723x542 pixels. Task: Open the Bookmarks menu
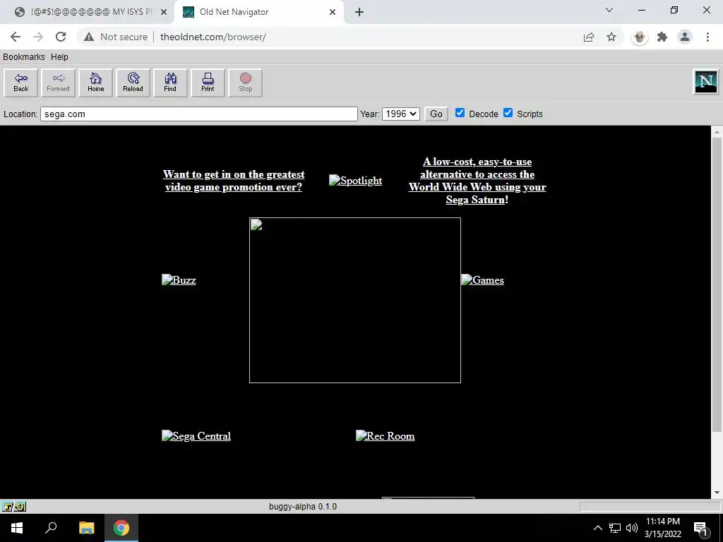(x=24, y=56)
